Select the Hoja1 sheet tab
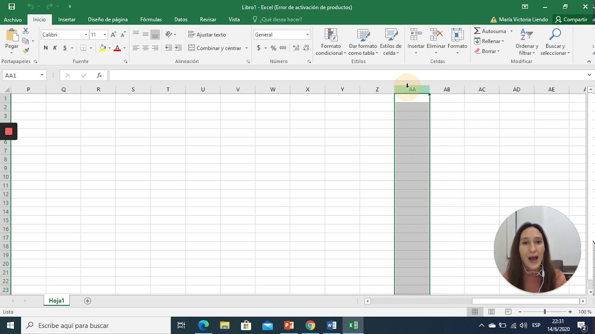 57,301
